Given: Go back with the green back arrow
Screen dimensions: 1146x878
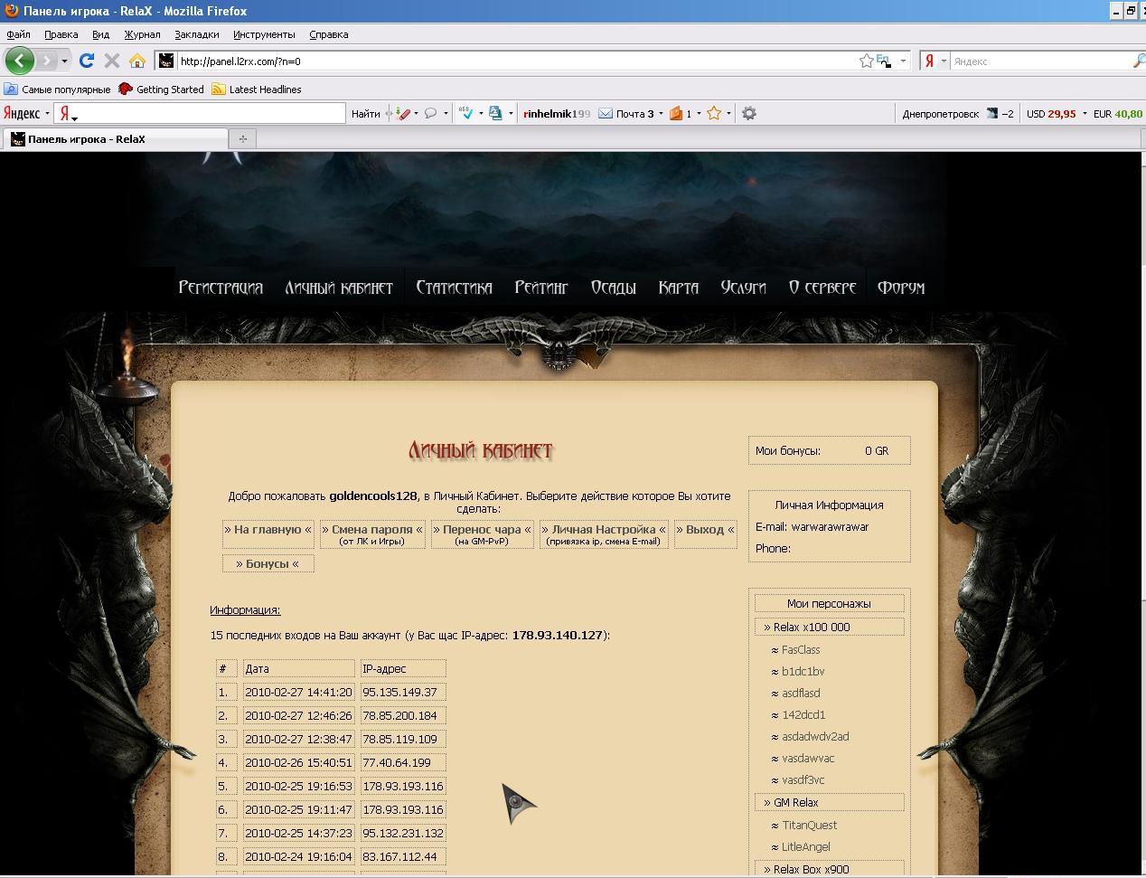Looking at the screenshot, I should (x=20, y=61).
